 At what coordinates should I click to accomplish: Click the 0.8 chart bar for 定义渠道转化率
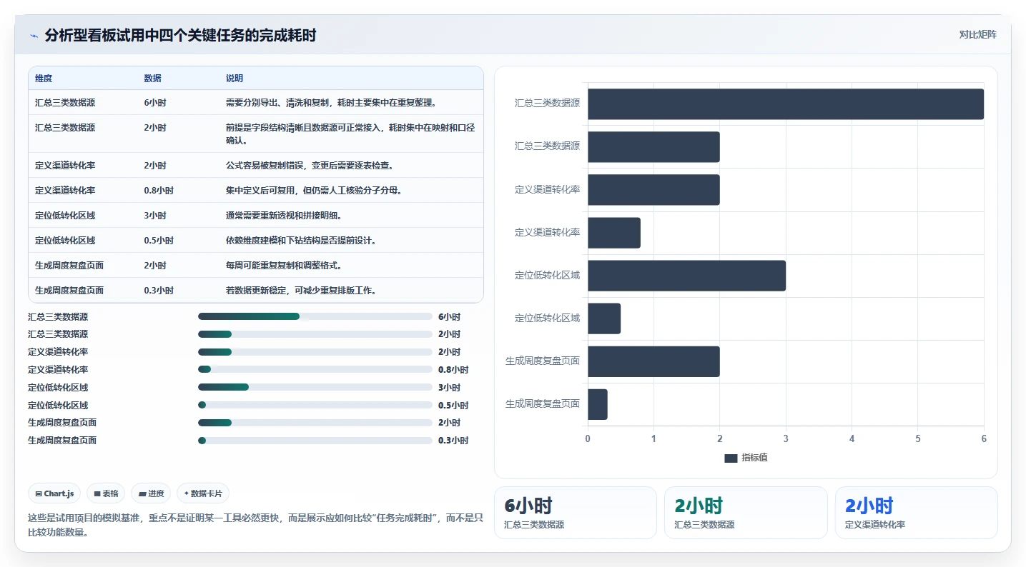click(x=614, y=233)
